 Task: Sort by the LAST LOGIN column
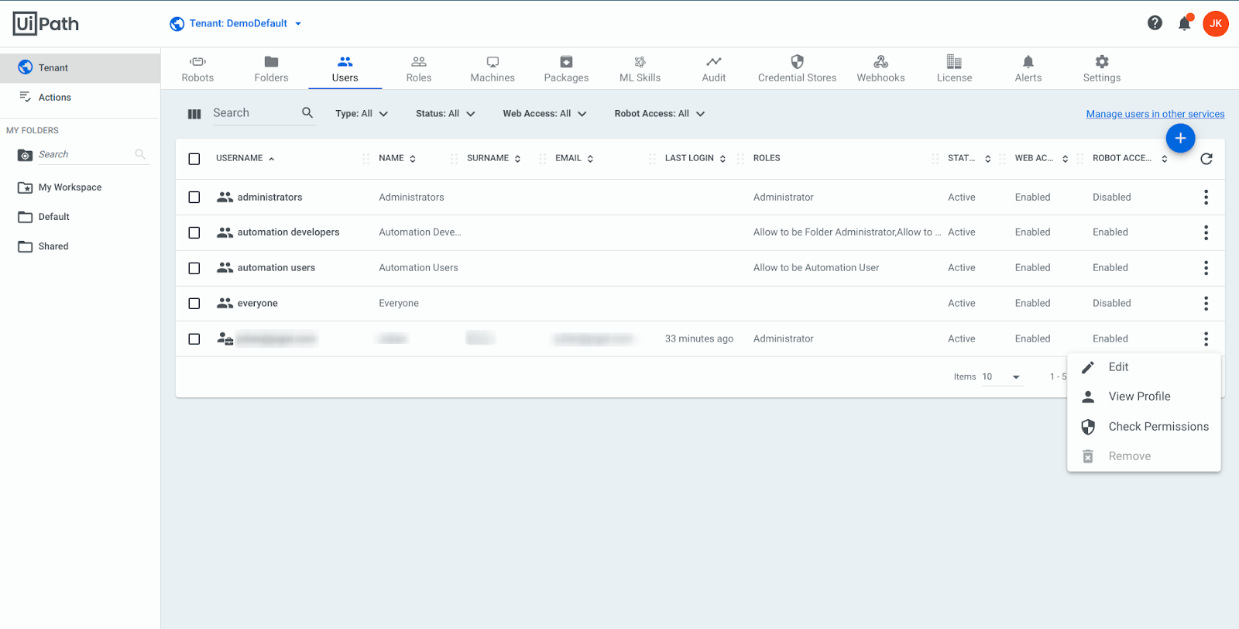coord(695,158)
